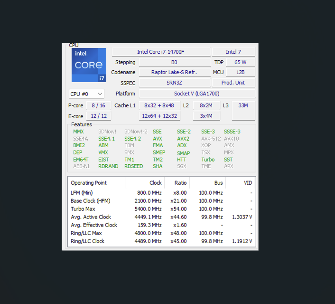Select the Avg. Active Clock row

[x=162, y=217]
